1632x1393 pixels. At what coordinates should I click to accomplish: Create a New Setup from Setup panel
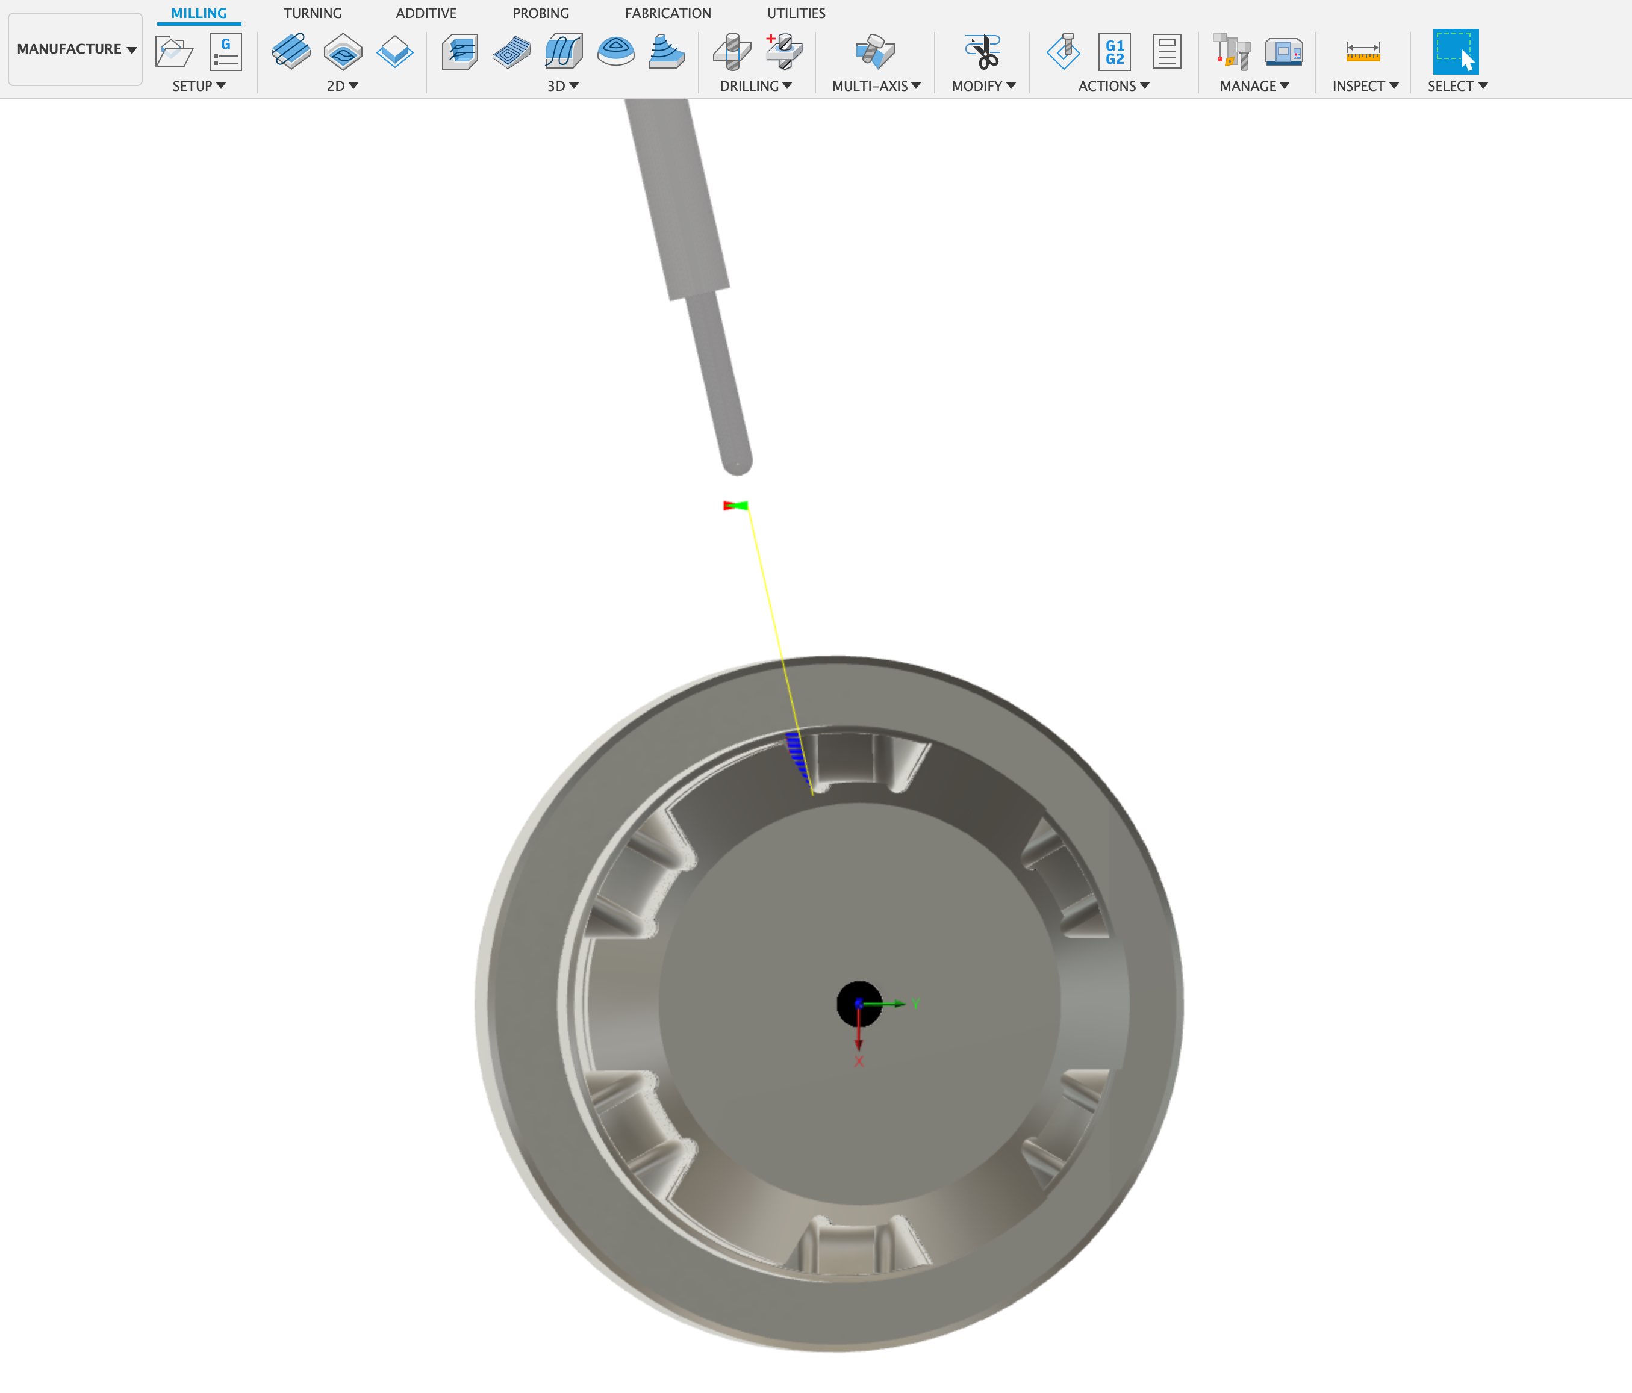pyautogui.click(x=175, y=51)
